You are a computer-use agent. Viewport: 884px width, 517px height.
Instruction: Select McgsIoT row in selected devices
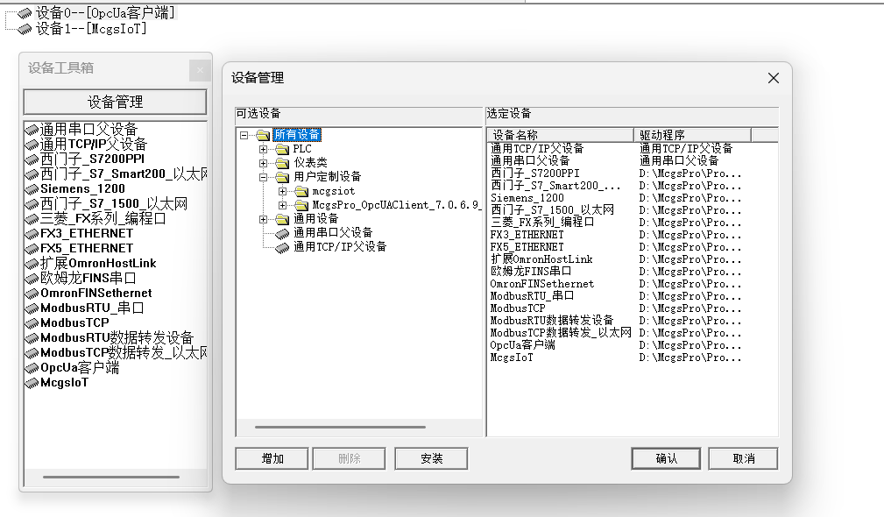click(633, 358)
